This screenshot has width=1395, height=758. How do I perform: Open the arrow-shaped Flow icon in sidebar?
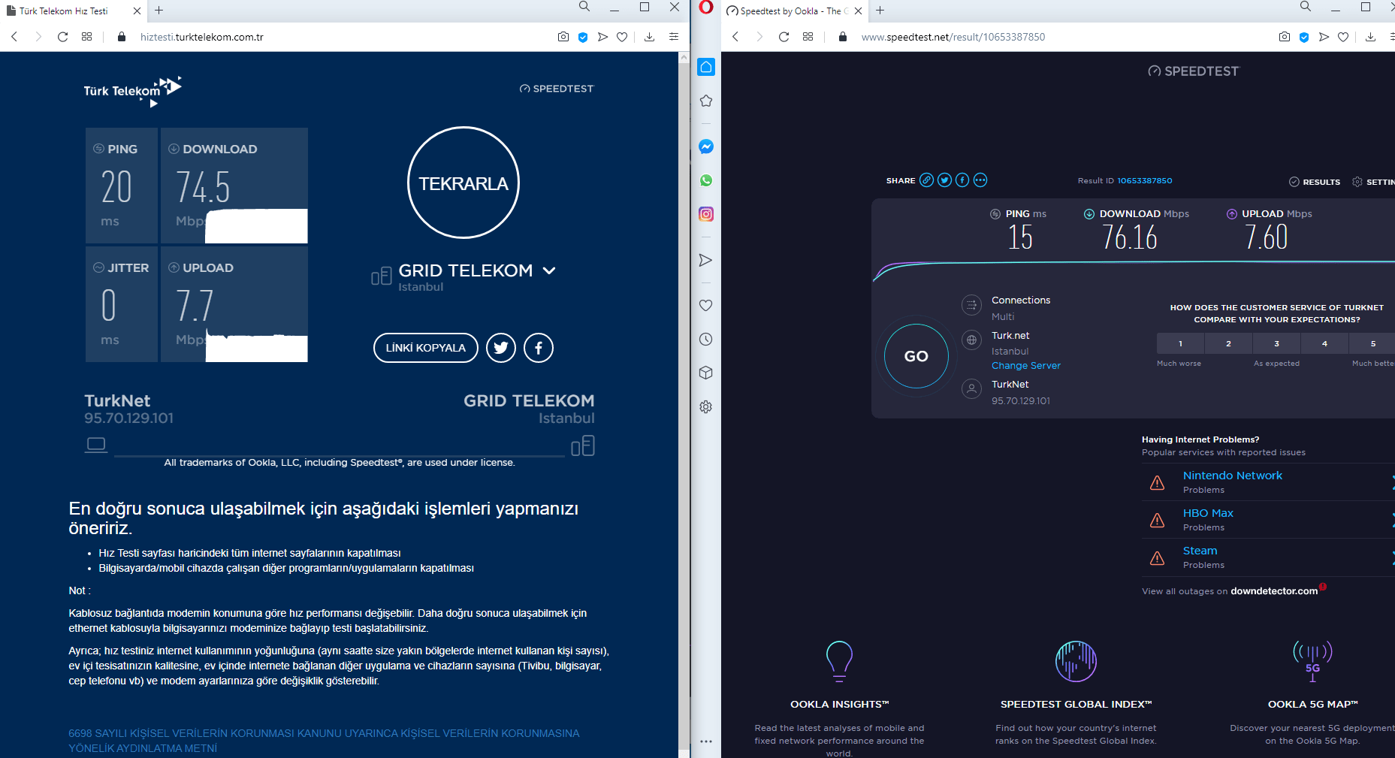706,260
